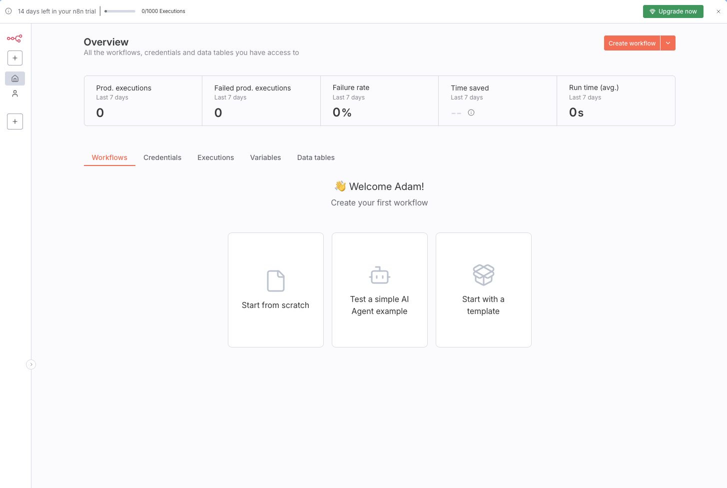727x488 pixels.
Task: Select Test a simple AI Agent example
Action: click(380, 290)
